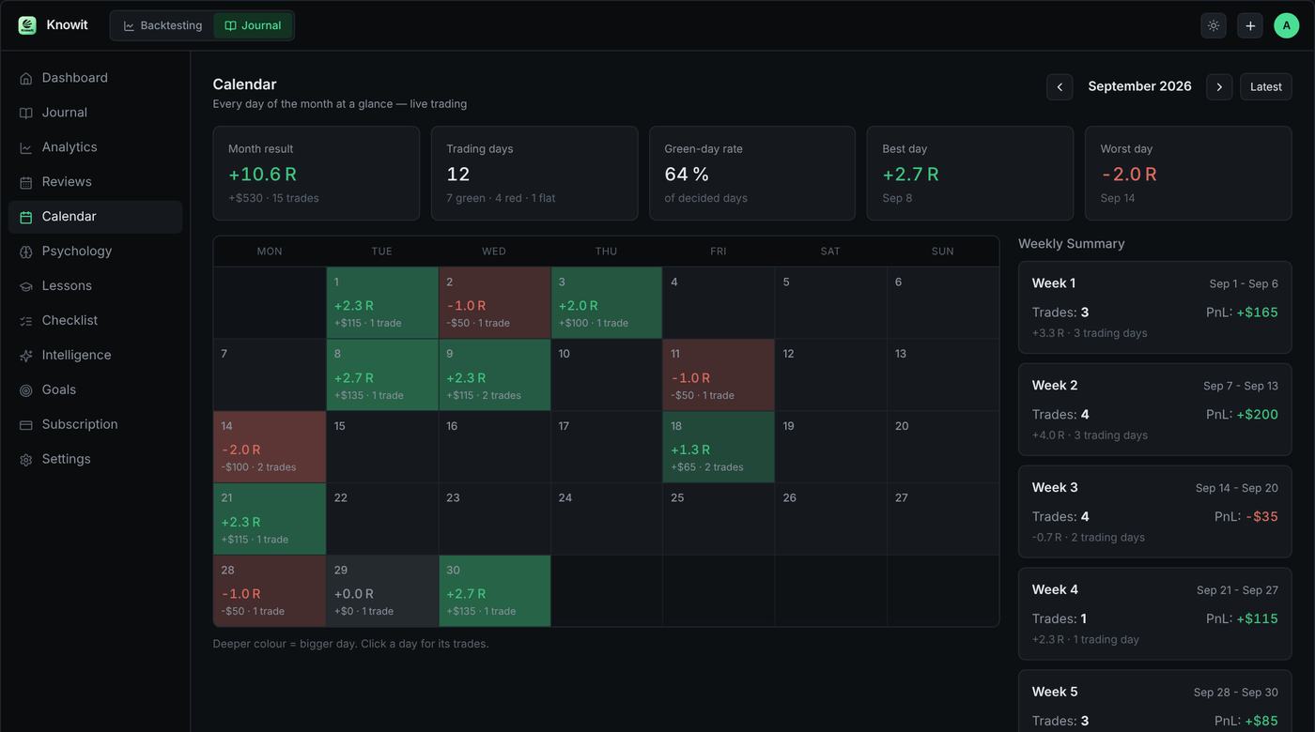The width and height of the screenshot is (1315, 732).
Task: Open Sep 14 day cell with -2.0 R
Action: [270, 448]
